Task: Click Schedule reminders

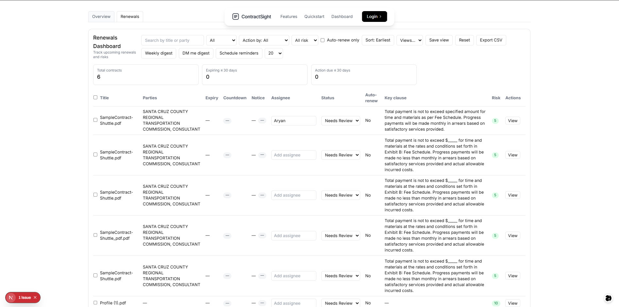Action: pyautogui.click(x=239, y=53)
